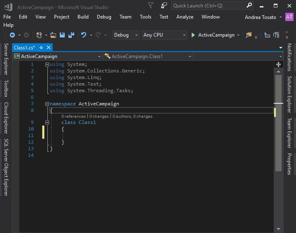Image resolution: width=296 pixels, height=233 pixels.
Task: Click the 0 authors, 0 changes CodeLens link
Action: point(132,116)
